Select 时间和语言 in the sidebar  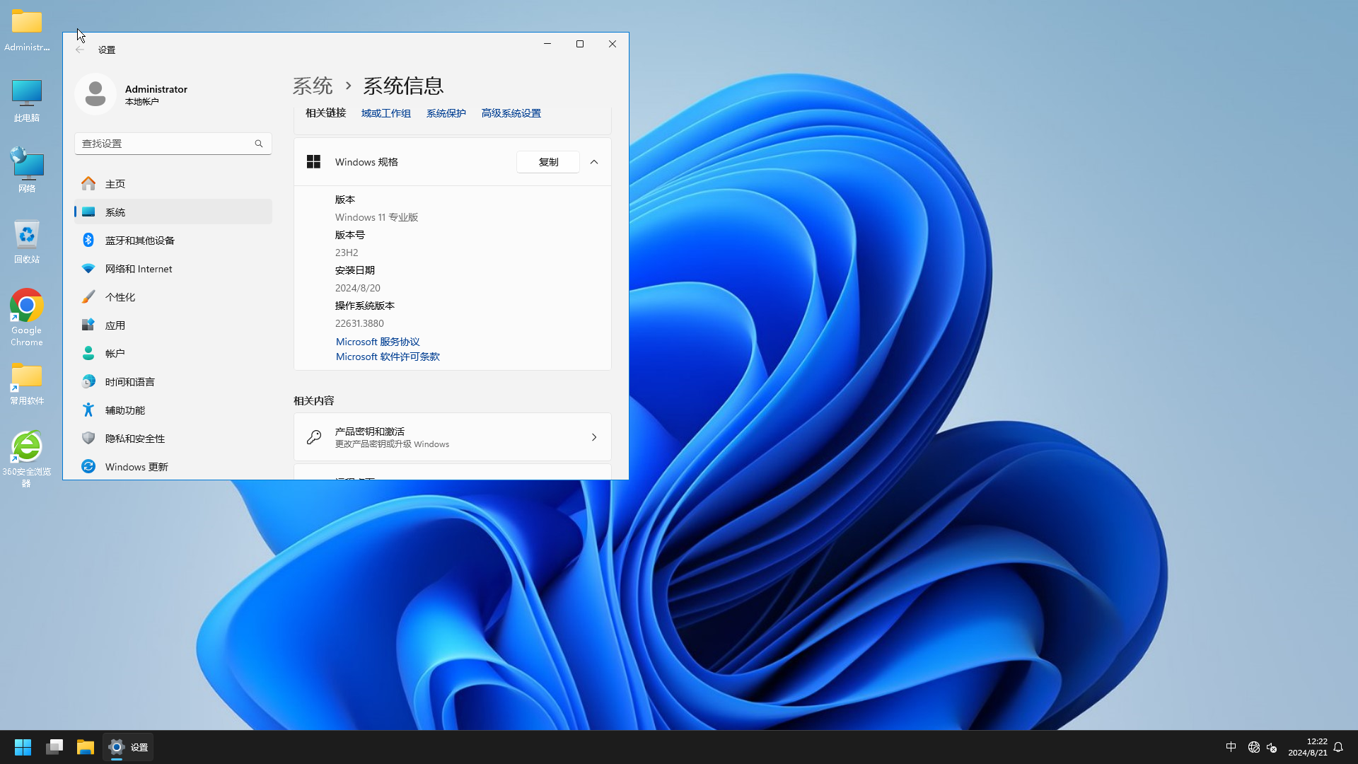click(x=173, y=382)
